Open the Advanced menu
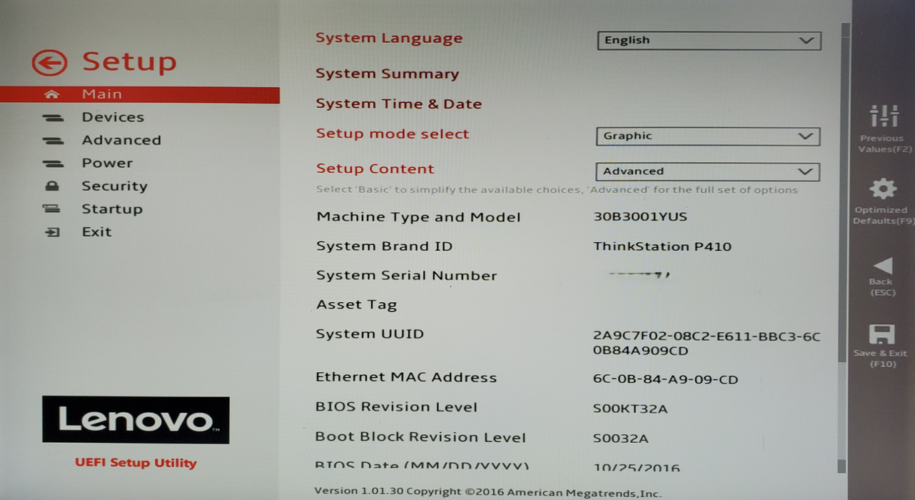Viewport: 915px width, 500px height. (121, 140)
